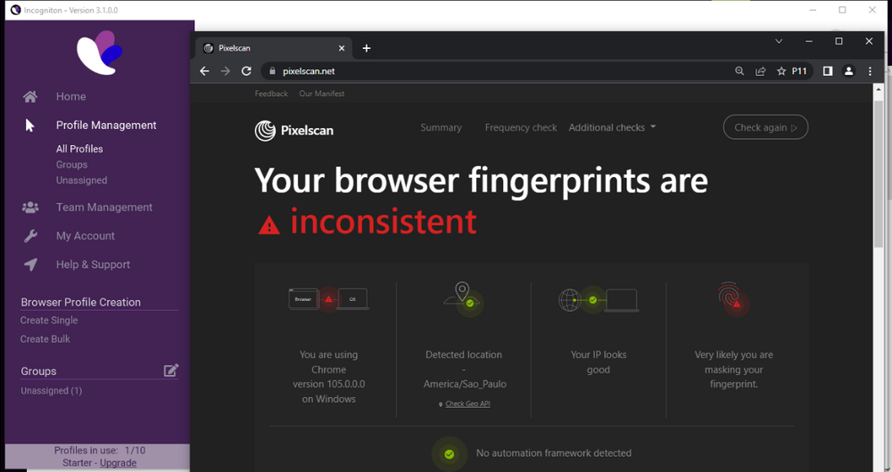
Task: Reload the pixelscan.net page
Action: 246,71
